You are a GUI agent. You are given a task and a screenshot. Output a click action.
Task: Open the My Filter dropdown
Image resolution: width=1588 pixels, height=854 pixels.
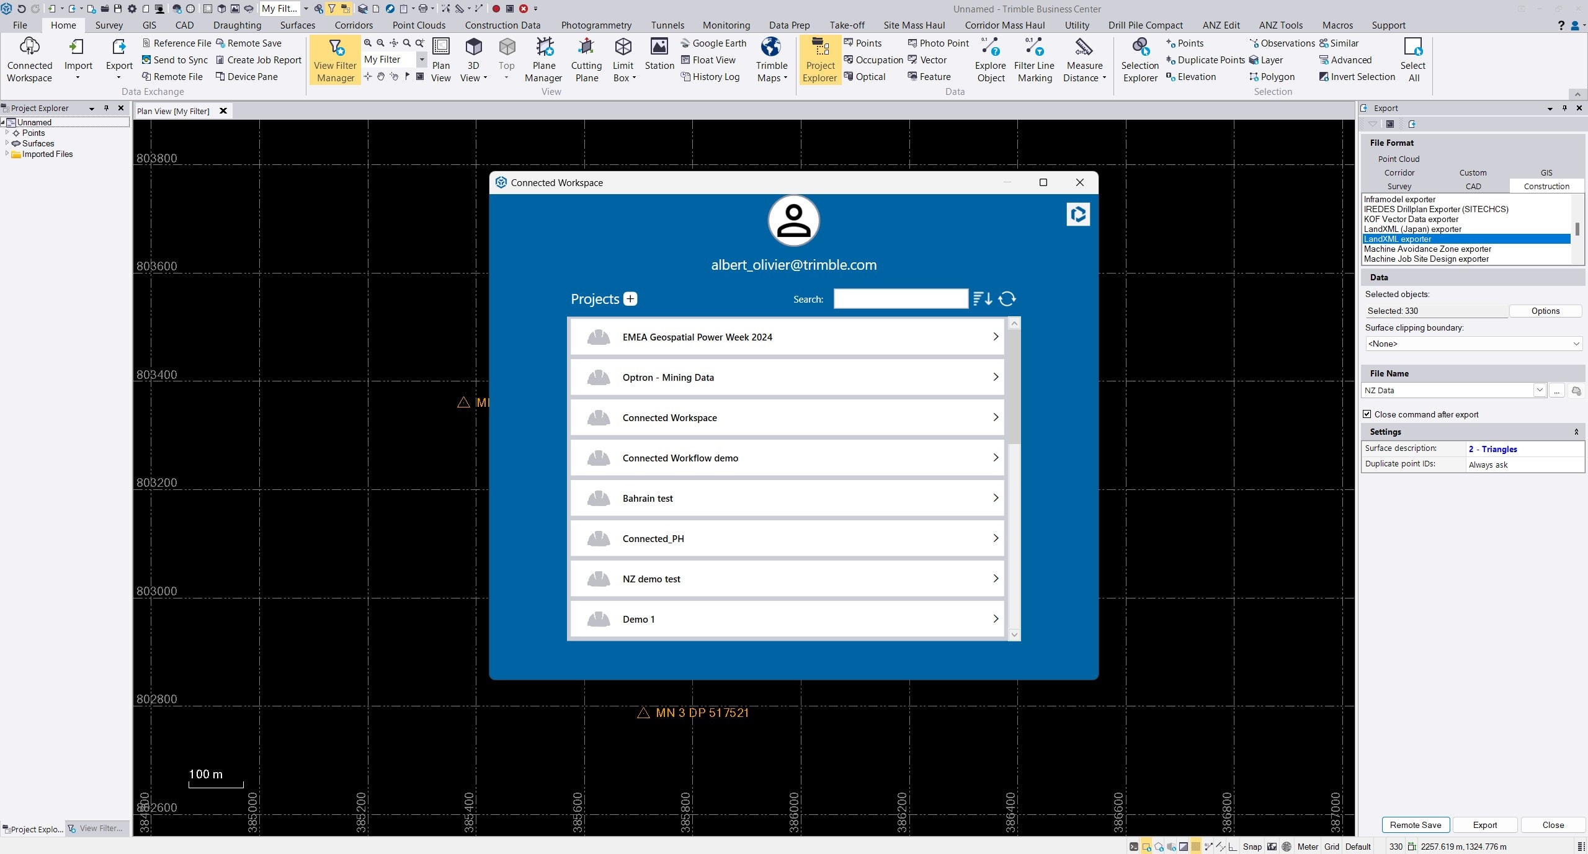(x=422, y=59)
